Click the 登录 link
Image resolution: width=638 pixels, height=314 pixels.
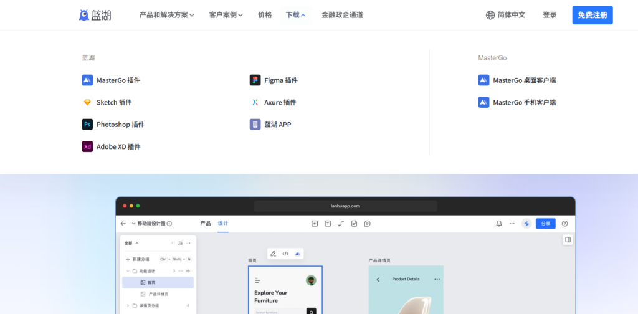tap(550, 15)
